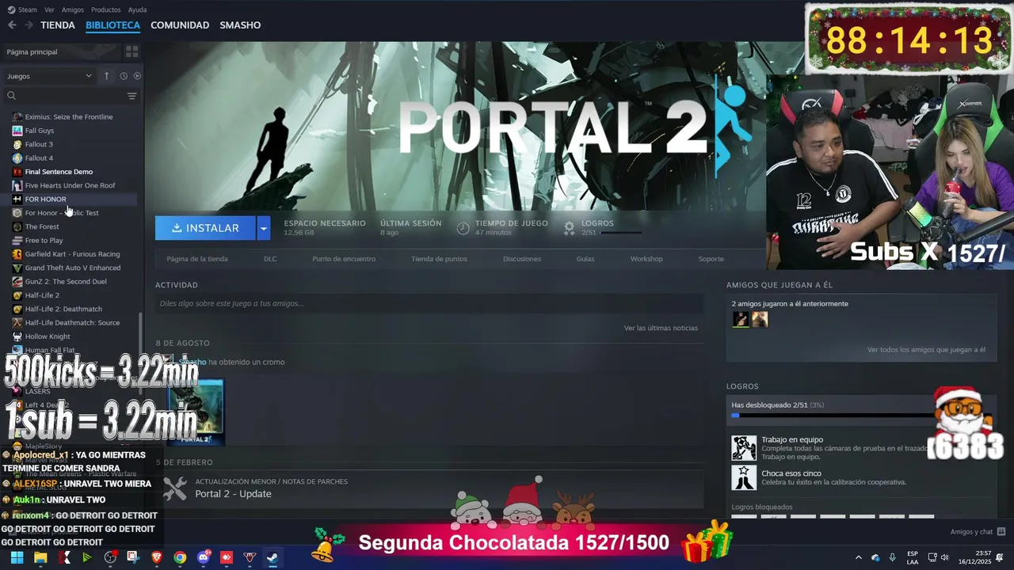Select the Garfield Kart game icon
This screenshot has width=1014, height=570.
pos(17,254)
